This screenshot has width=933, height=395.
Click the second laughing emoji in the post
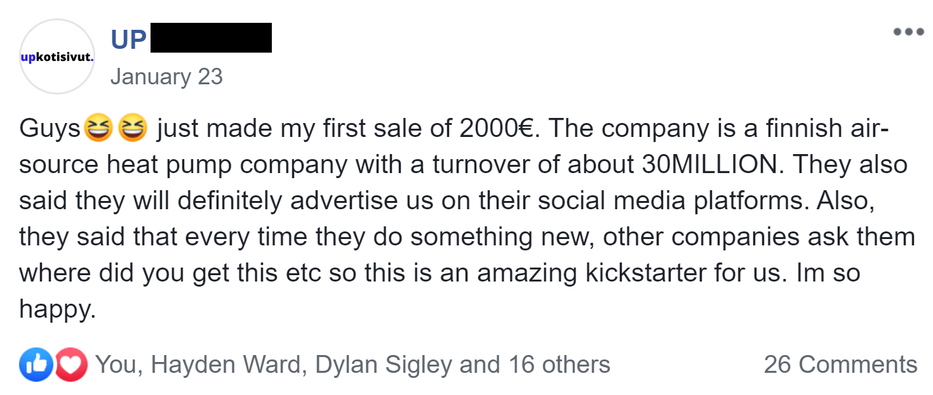click(x=133, y=129)
